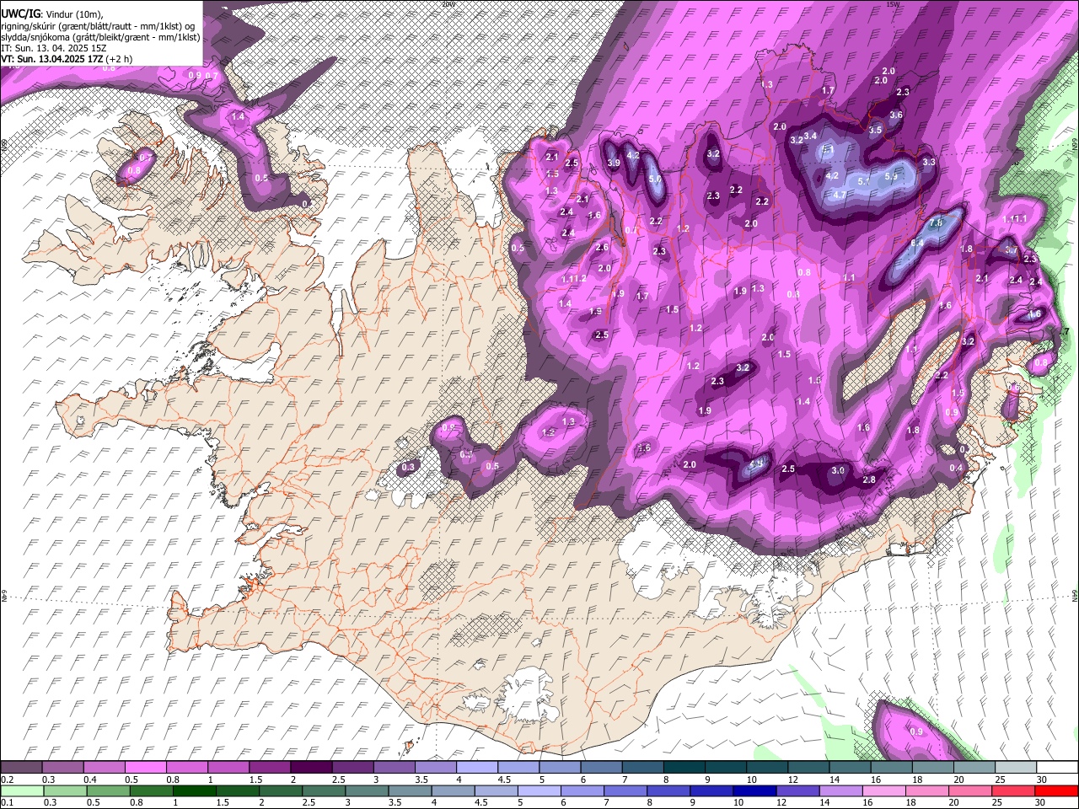The image size is (1079, 809).
Task: Click the light periwinkle 5 swatch in lower legend
Action: click(x=539, y=790)
